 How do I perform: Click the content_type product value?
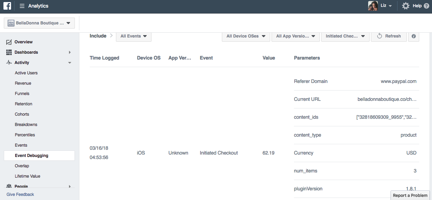(x=409, y=135)
